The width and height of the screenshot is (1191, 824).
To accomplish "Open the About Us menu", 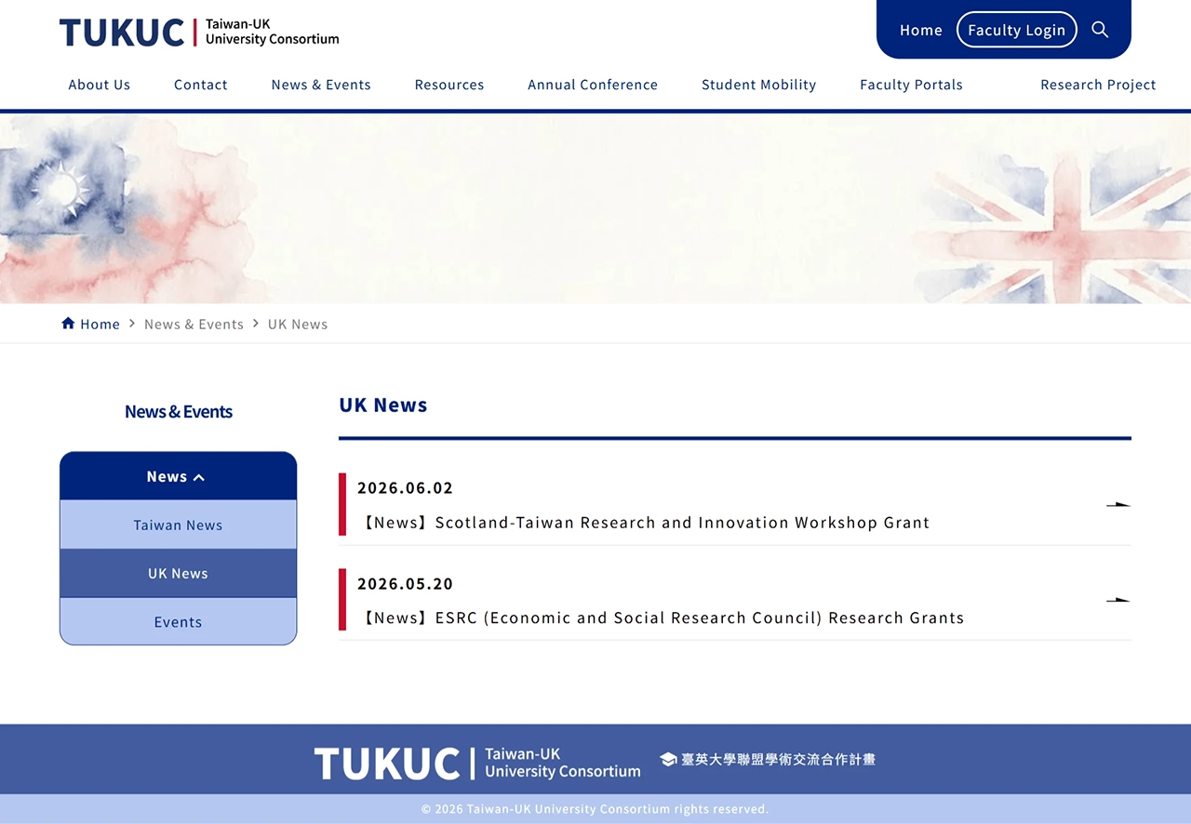I will pyautogui.click(x=100, y=85).
